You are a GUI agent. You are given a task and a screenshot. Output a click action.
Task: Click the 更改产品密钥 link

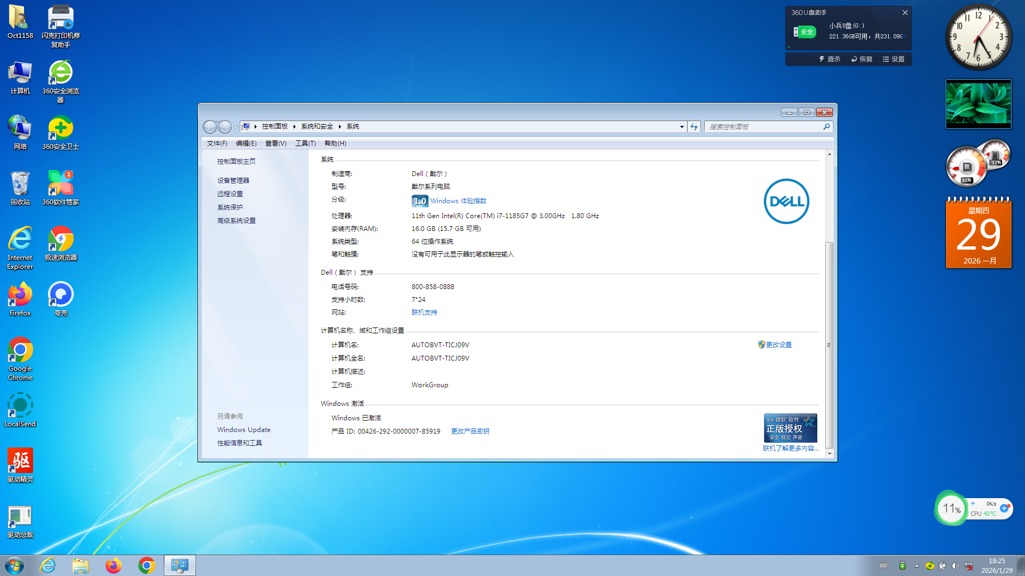point(470,431)
